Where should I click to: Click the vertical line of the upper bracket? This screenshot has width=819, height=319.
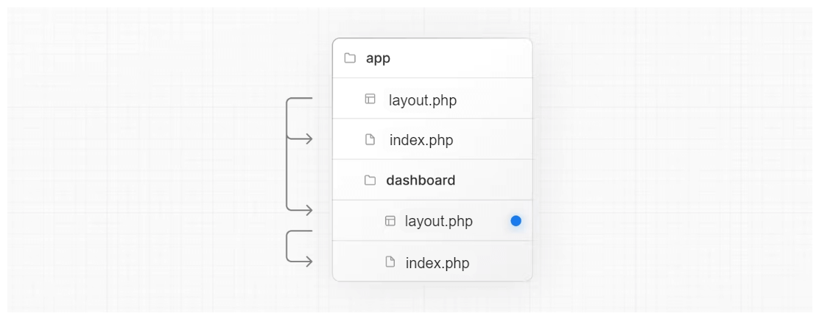tap(287, 155)
